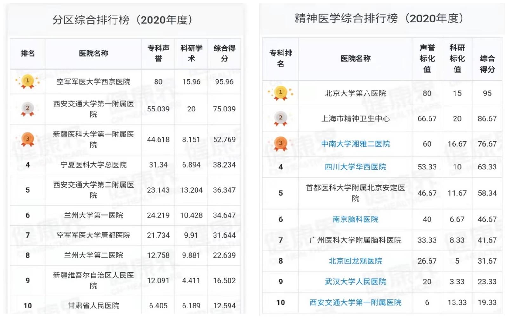The image size is (512, 318).
Task: Click the 声誉标化值 column header
Action: click(427, 59)
